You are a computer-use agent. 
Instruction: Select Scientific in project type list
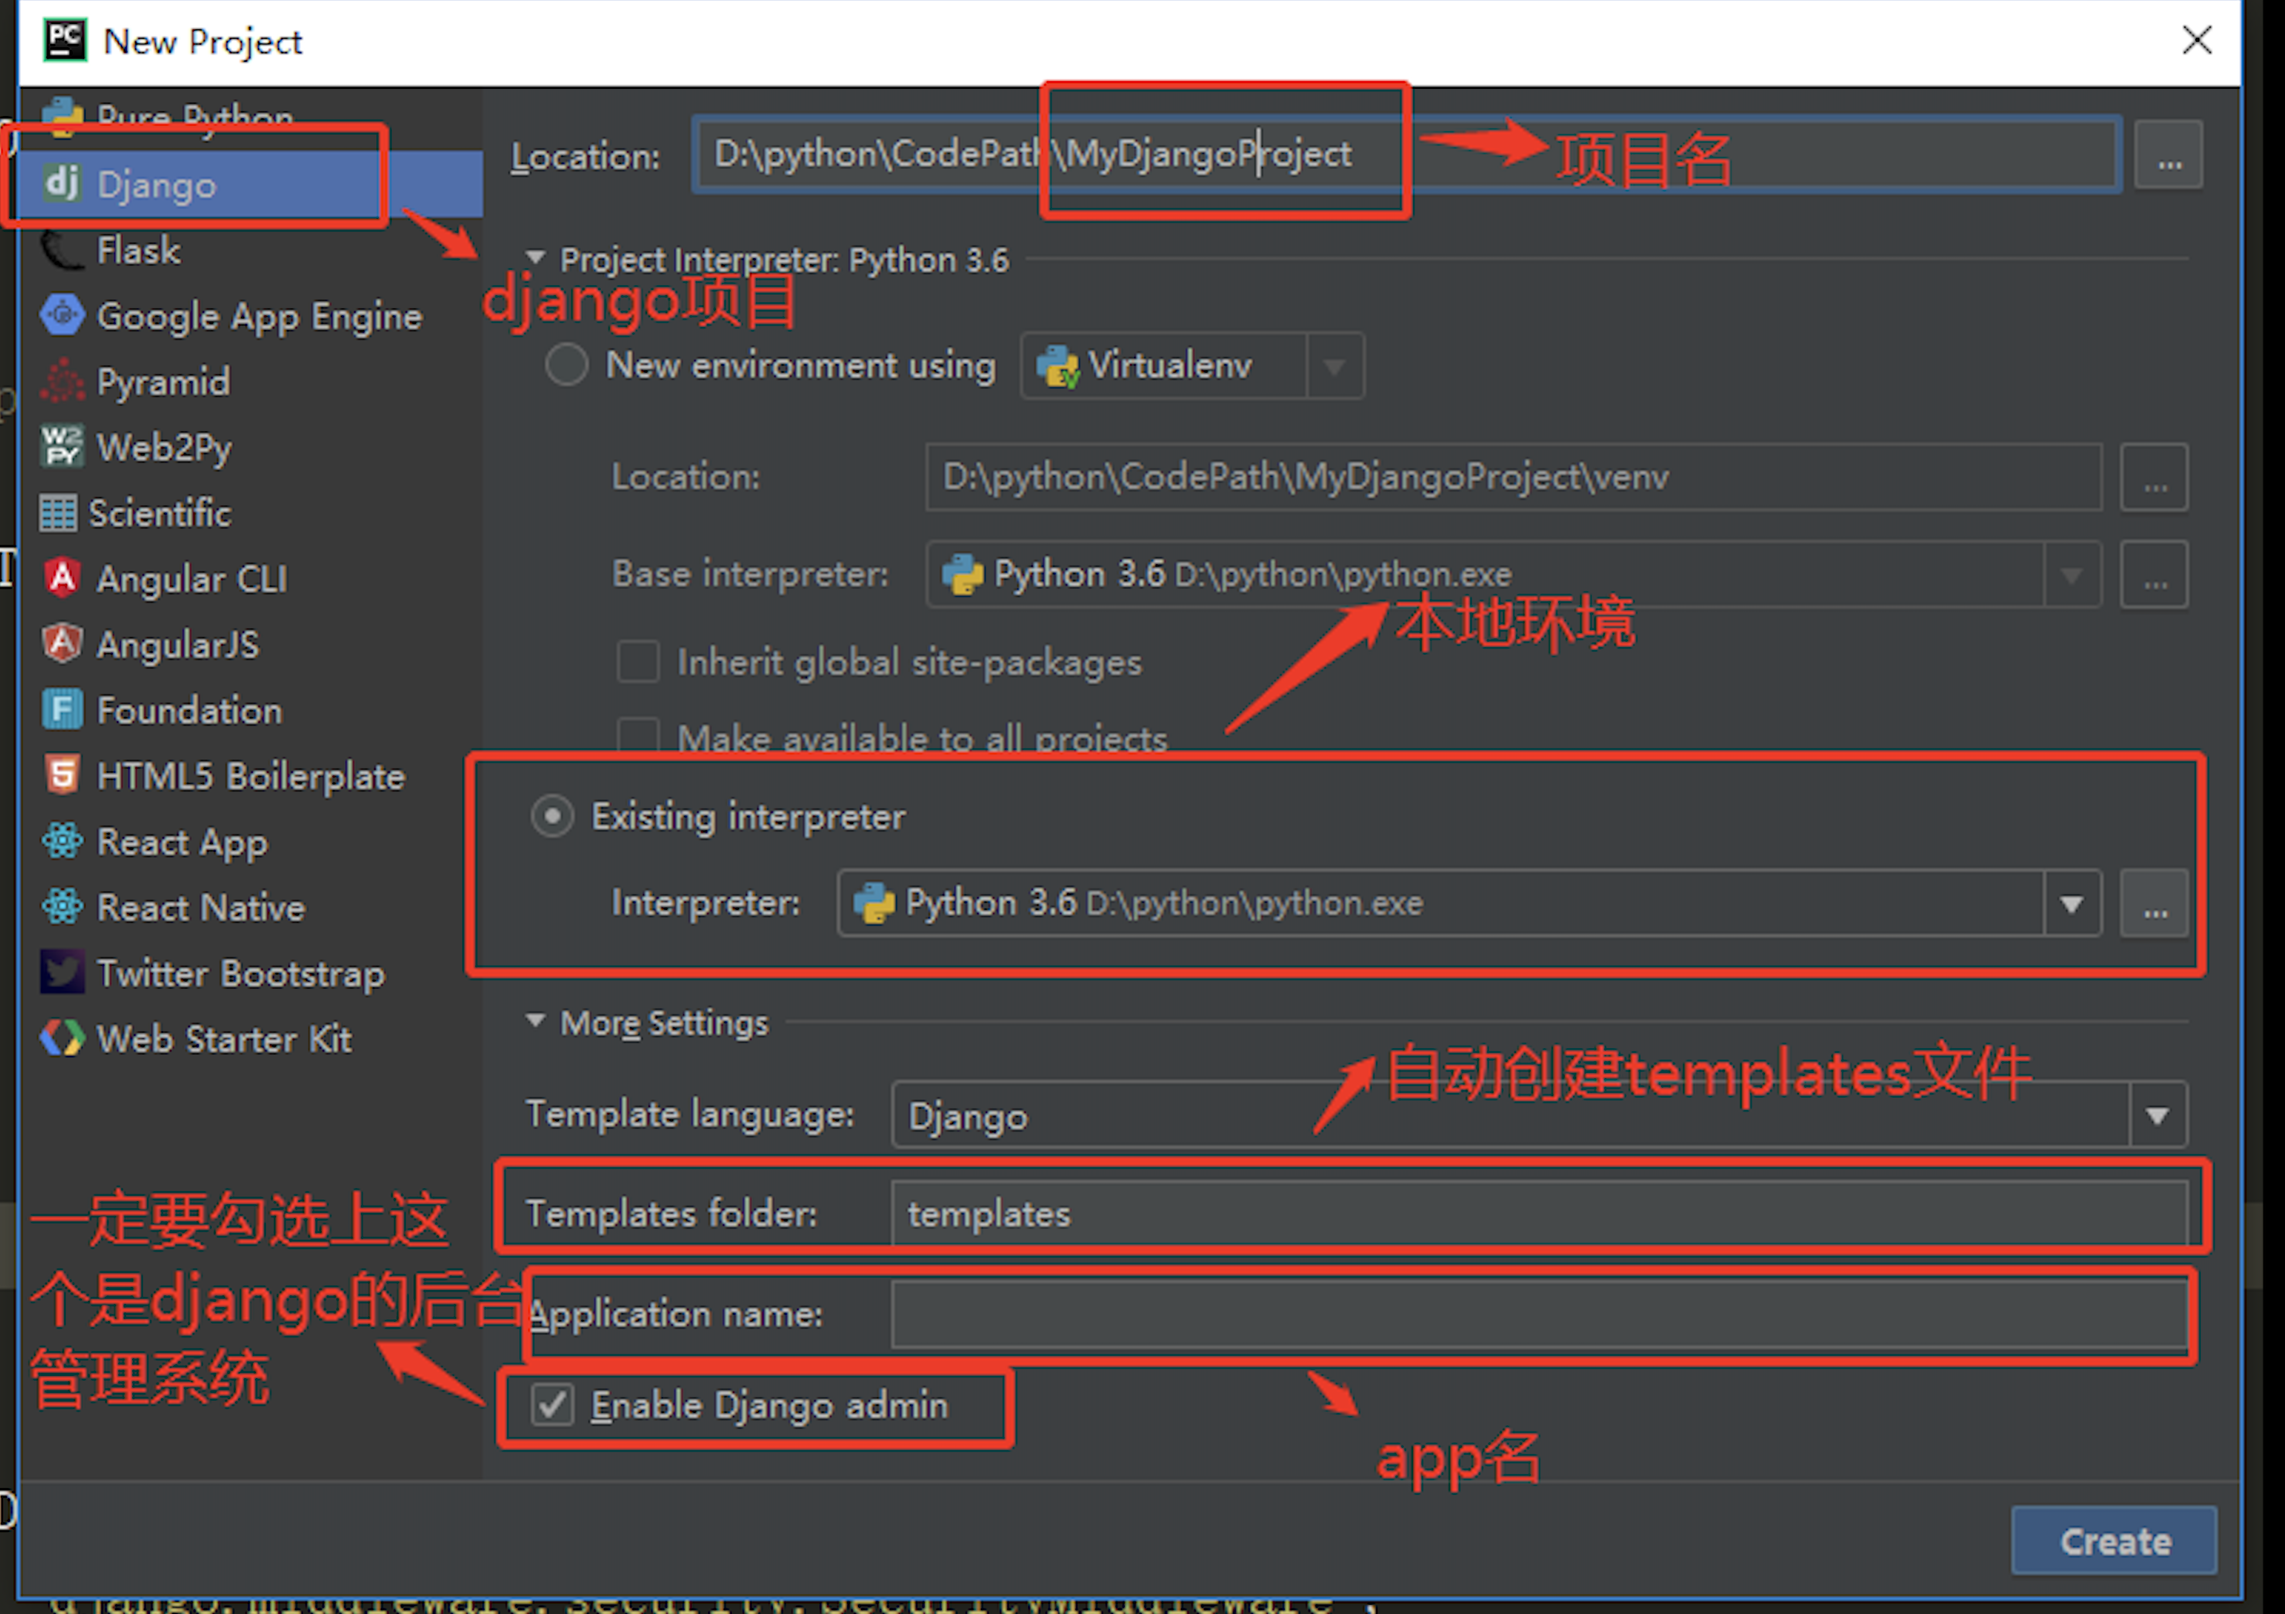point(250,512)
